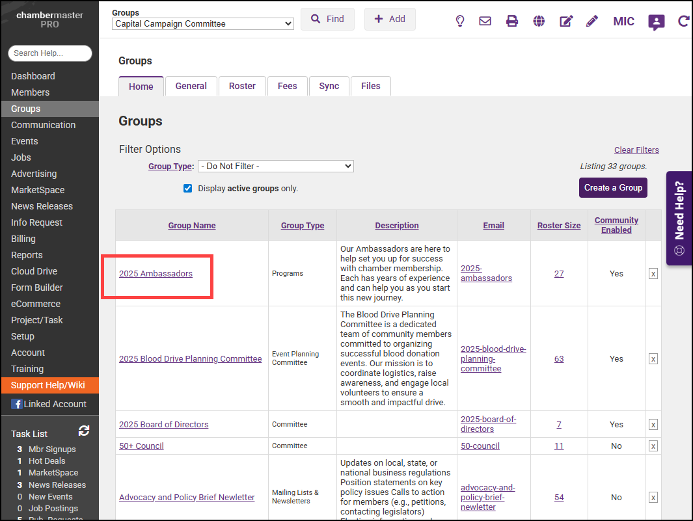Screen dimensions: 693x521
Task: Refresh the Task List using sync icon
Action: pos(84,431)
